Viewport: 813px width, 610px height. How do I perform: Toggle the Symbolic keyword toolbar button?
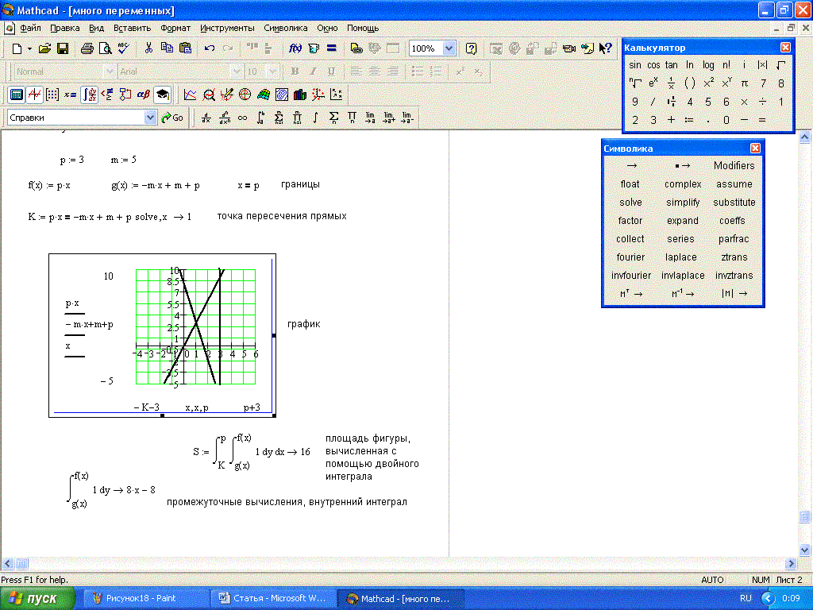coord(162,95)
